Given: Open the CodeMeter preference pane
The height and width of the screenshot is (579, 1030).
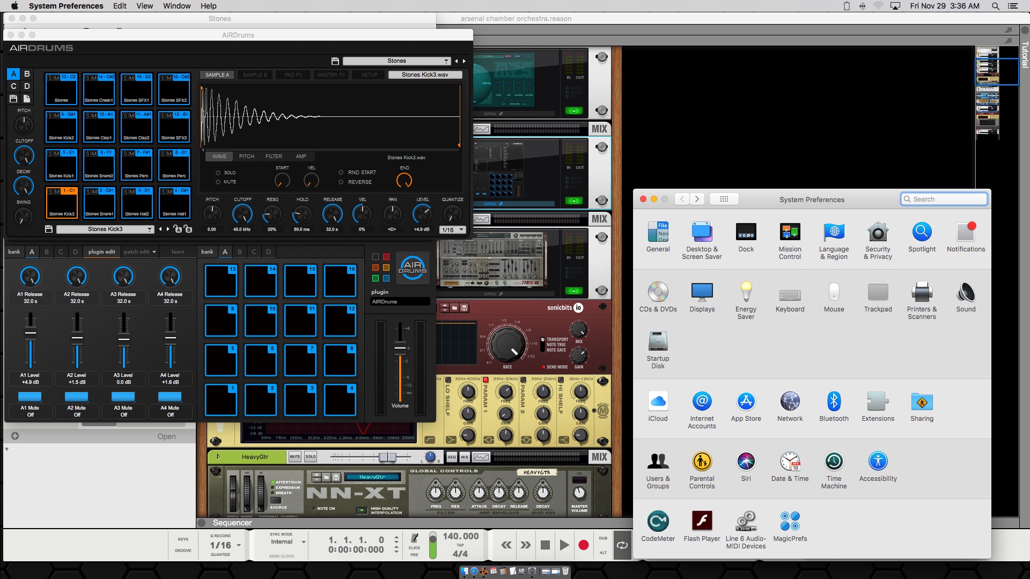Looking at the screenshot, I should [x=658, y=526].
